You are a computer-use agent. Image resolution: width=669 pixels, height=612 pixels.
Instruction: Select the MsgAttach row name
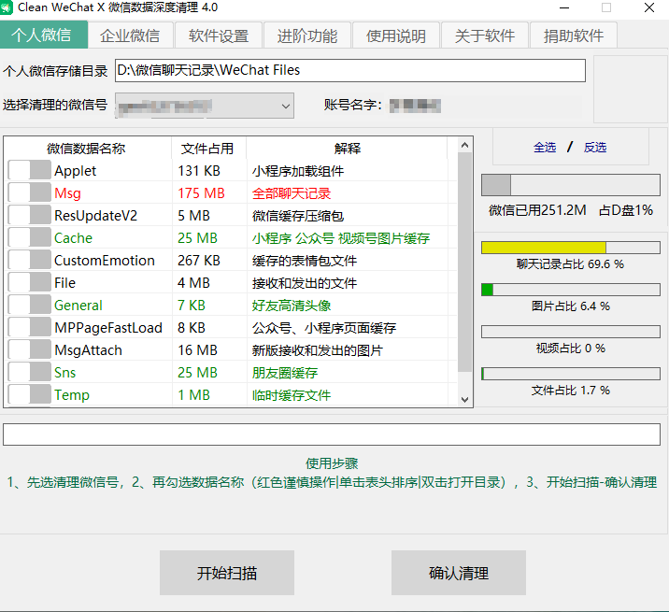coord(88,350)
